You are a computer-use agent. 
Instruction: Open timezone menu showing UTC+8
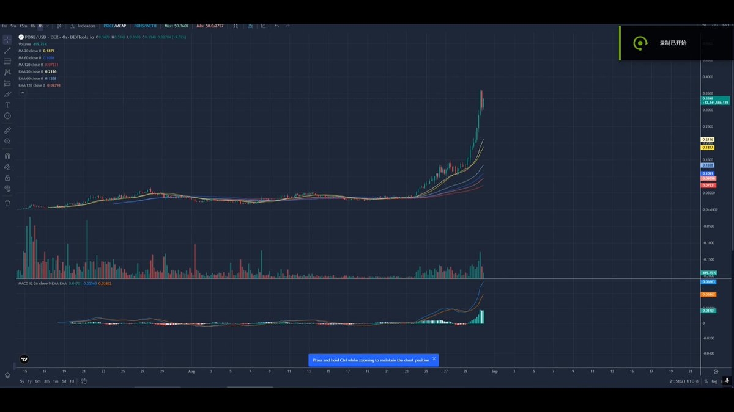(684, 381)
